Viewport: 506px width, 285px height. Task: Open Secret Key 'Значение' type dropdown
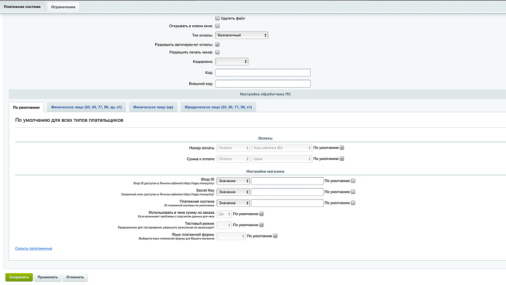(233, 191)
